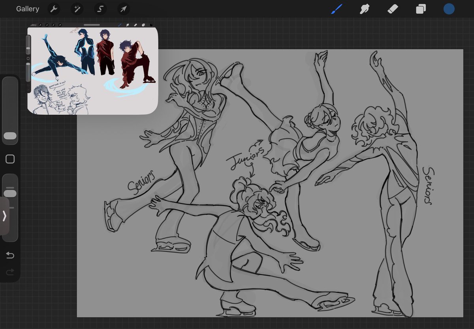The height and width of the screenshot is (329, 474).
Task: Select the Eraser tool
Action: (393, 9)
